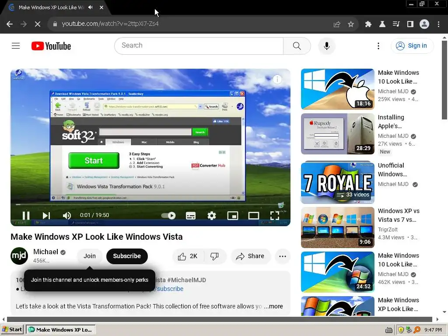448x336 pixels.
Task: Subscribe to the Michael channel
Action: tap(127, 256)
